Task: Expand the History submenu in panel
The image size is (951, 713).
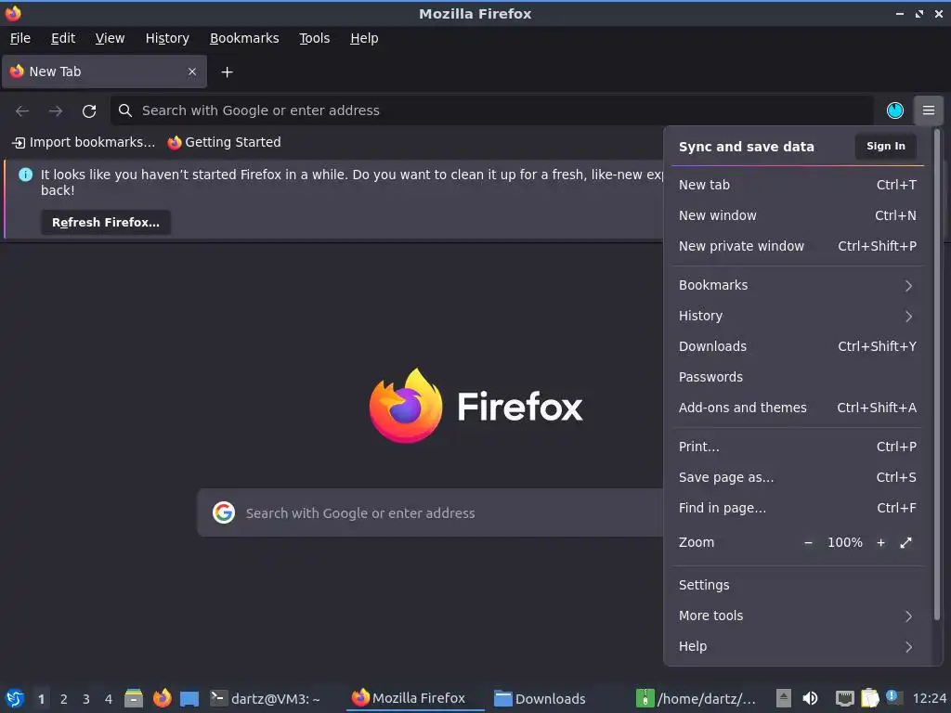Action: [798, 316]
